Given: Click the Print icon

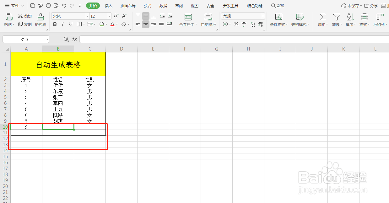Looking at the screenshot, I should point(48,6).
